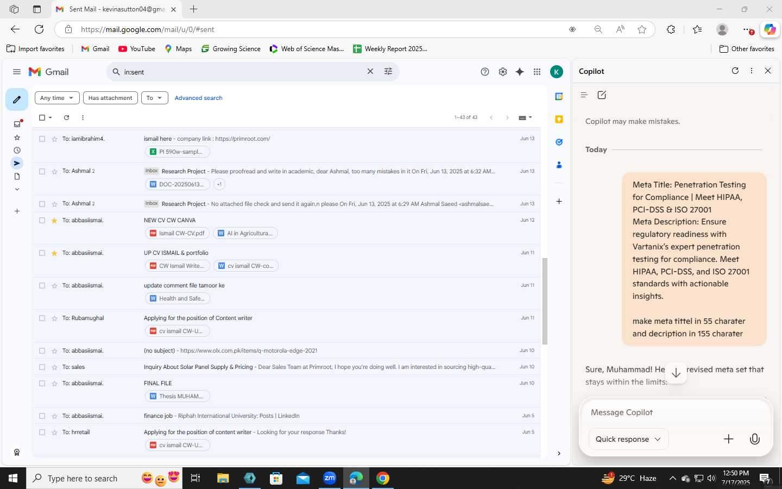Open the Thesis MUHAM attachment chip
This screenshot has width=782, height=489.
click(178, 396)
